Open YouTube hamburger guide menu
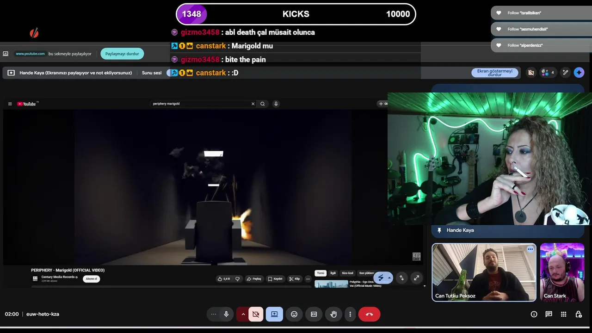The image size is (592, 333). click(x=10, y=104)
